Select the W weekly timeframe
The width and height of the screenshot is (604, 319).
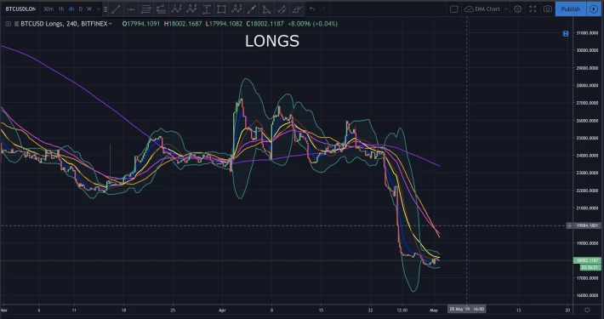tap(89, 9)
